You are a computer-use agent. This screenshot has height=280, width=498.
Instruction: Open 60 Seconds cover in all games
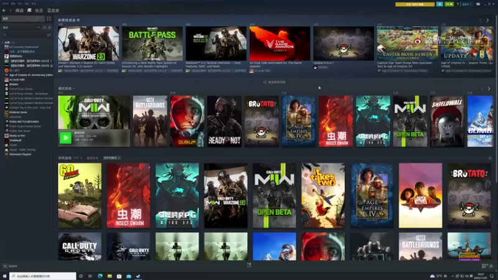click(x=80, y=195)
